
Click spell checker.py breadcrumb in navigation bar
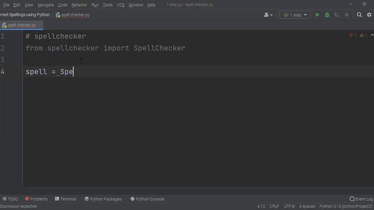[x=72, y=15]
